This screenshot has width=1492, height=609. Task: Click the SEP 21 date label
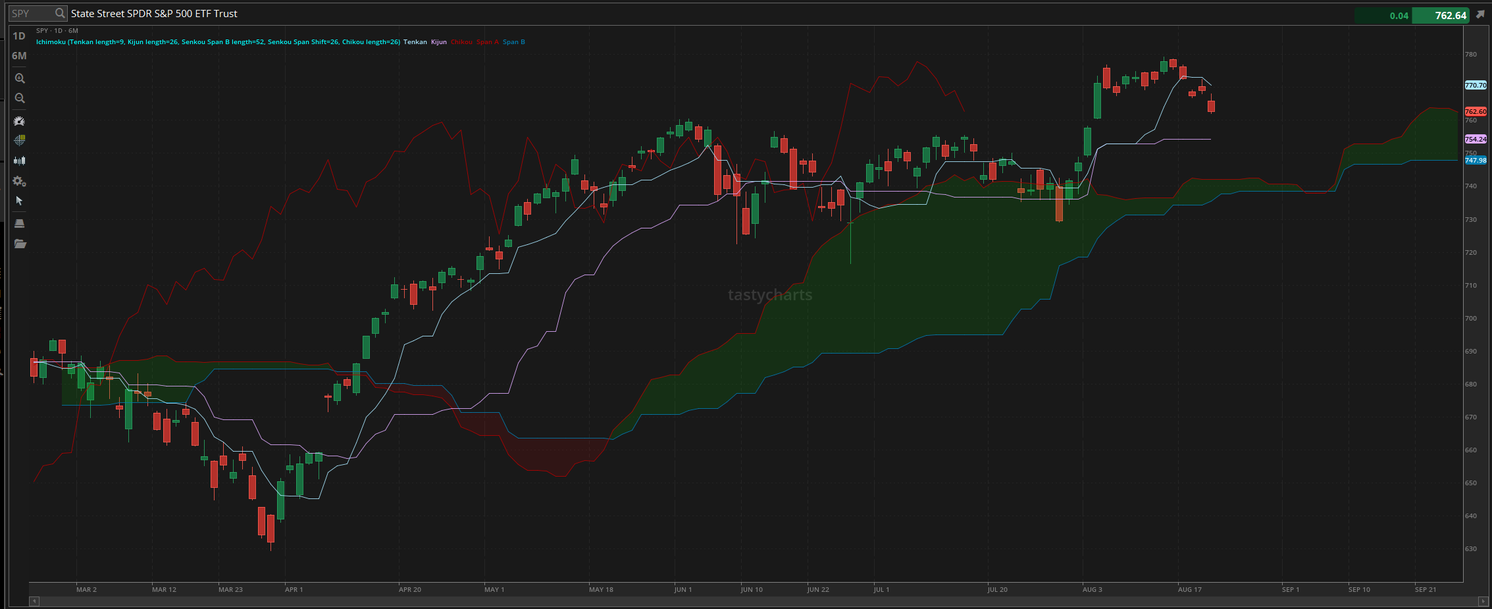[x=1426, y=589]
